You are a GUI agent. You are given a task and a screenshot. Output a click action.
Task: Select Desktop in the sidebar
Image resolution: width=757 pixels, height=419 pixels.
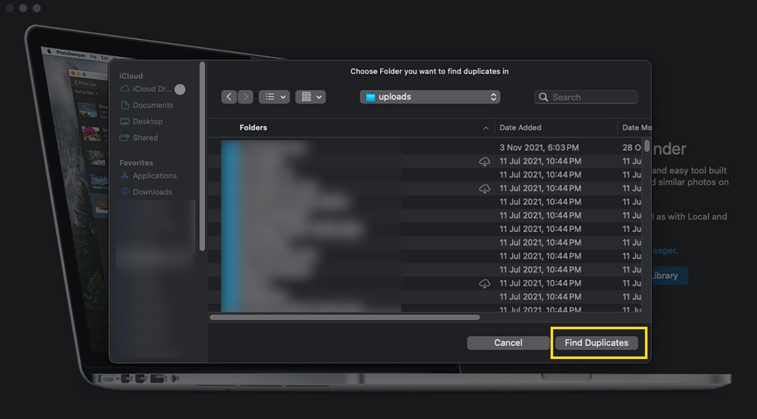(x=141, y=122)
